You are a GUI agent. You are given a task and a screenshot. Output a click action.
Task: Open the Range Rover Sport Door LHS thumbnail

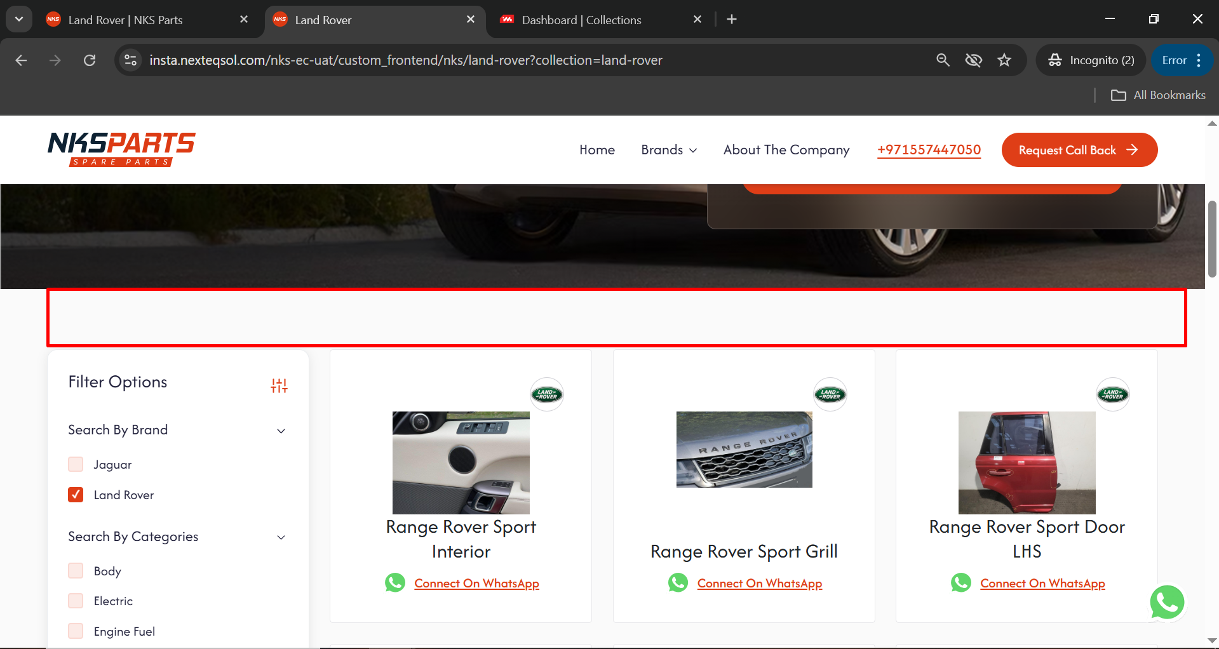click(1027, 462)
